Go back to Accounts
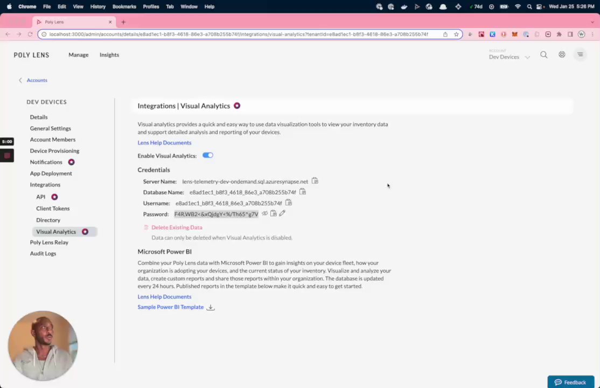Viewport: 600px width, 388px height. (37, 80)
